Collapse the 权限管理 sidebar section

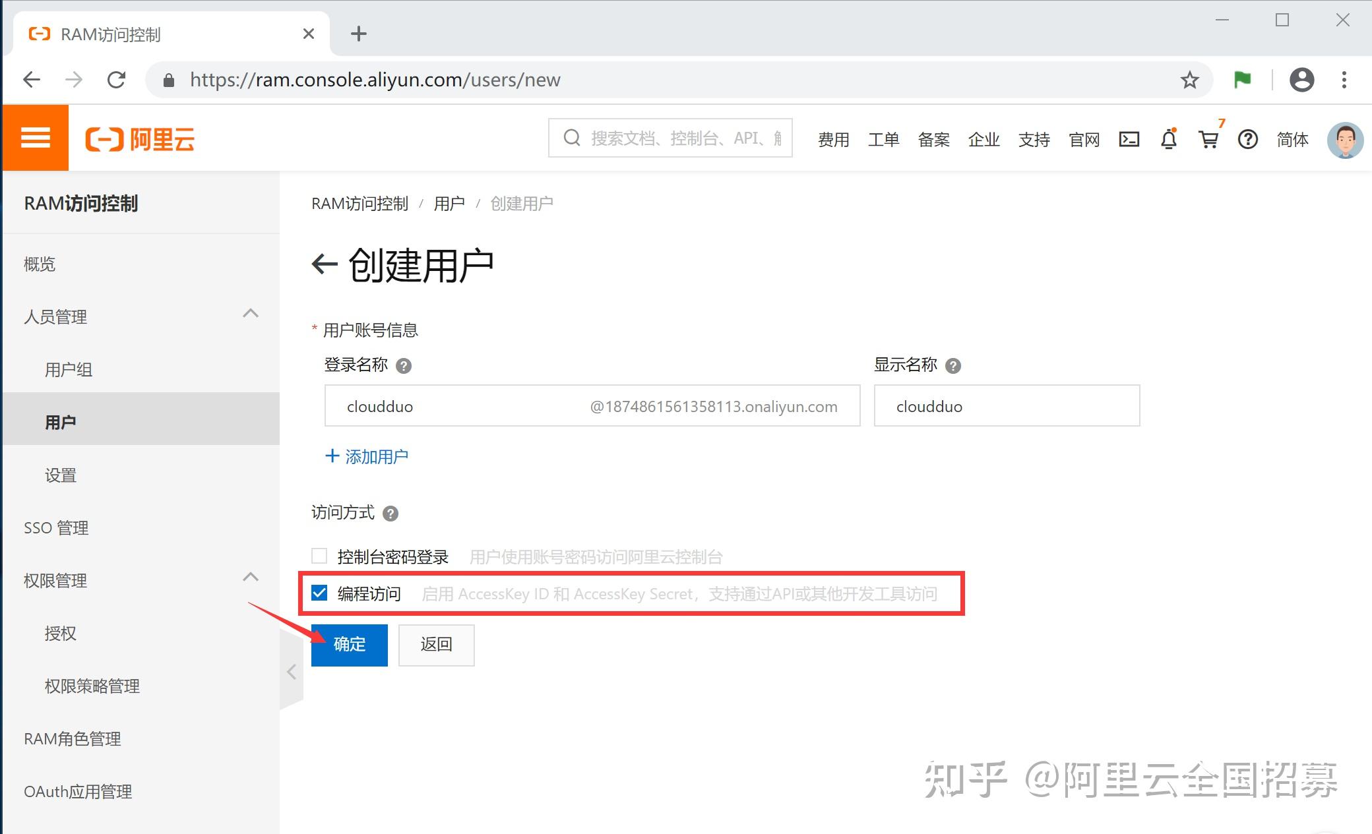coord(251,578)
